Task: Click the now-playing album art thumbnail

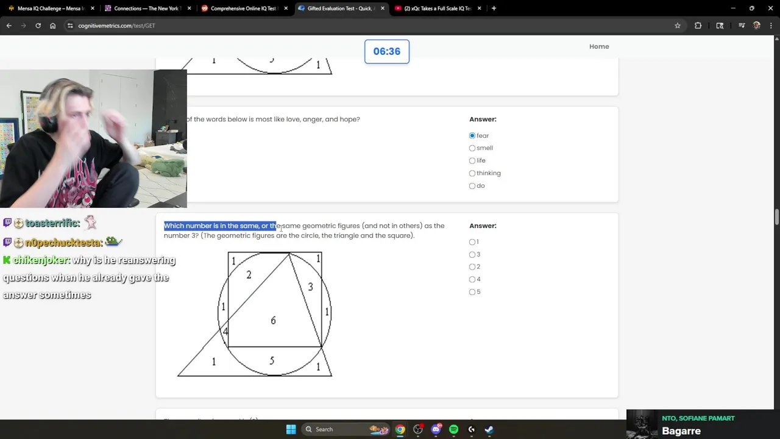Action: [x=642, y=424]
